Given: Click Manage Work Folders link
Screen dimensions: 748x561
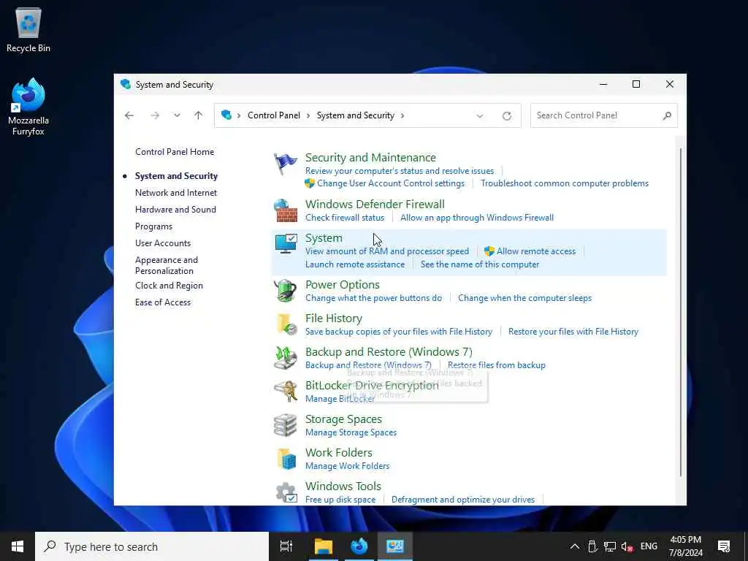Looking at the screenshot, I should [347, 465].
